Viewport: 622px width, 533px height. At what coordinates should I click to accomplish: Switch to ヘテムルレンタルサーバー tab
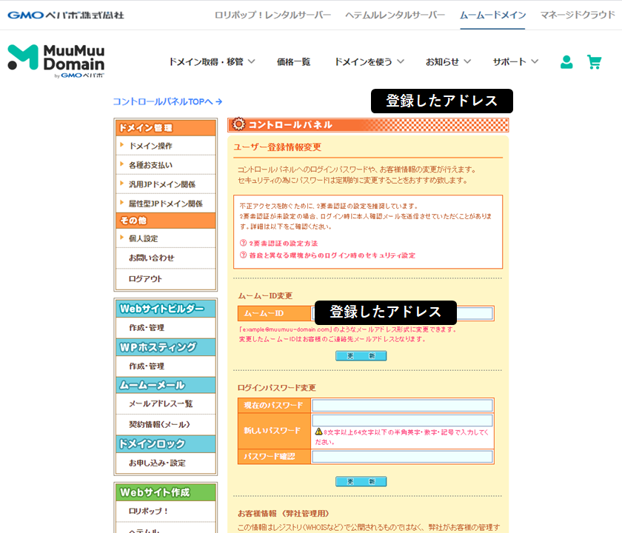(395, 15)
